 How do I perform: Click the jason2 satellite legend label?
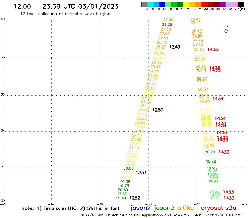141,208
